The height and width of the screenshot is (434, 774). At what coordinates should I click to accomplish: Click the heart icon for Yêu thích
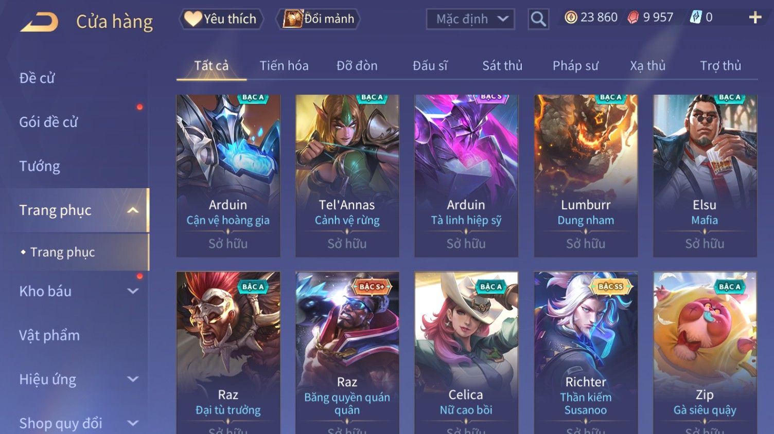(x=193, y=19)
